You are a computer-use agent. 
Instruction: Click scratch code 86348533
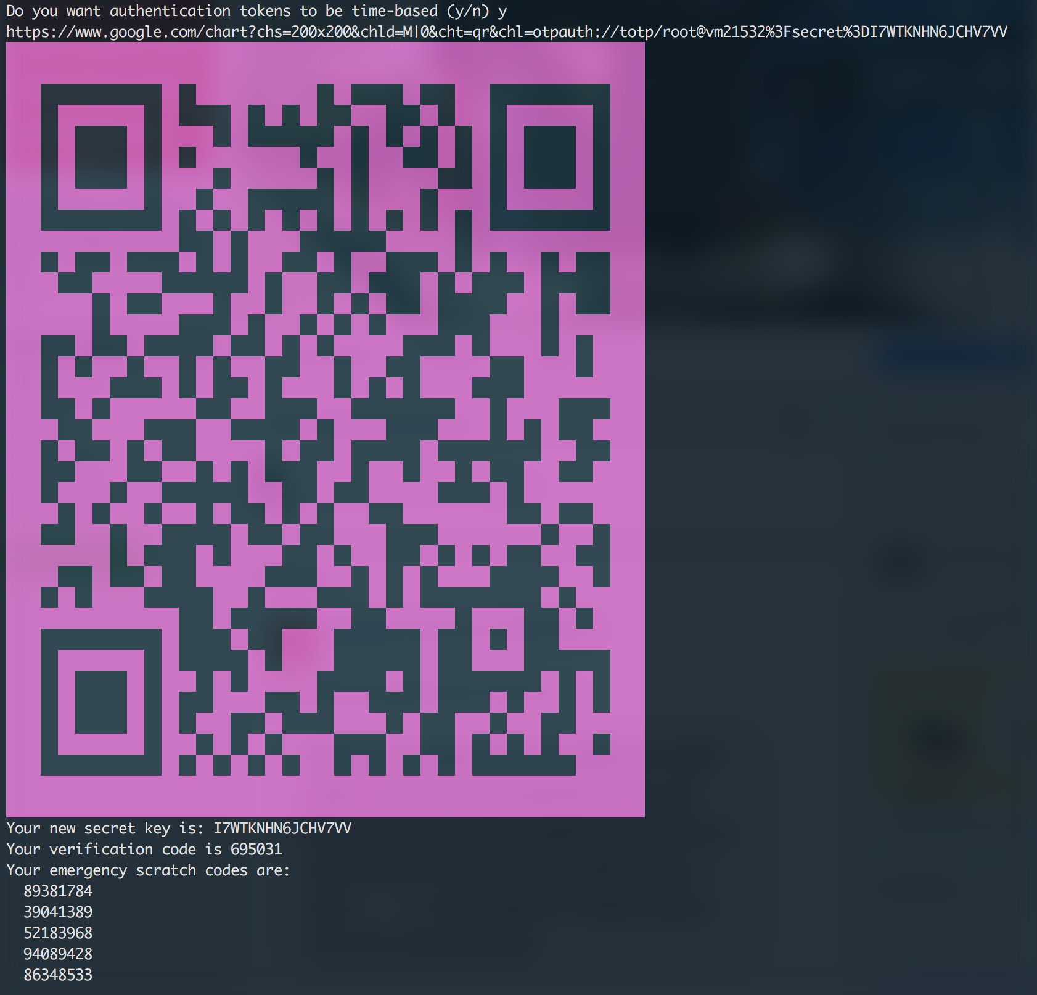click(x=58, y=975)
